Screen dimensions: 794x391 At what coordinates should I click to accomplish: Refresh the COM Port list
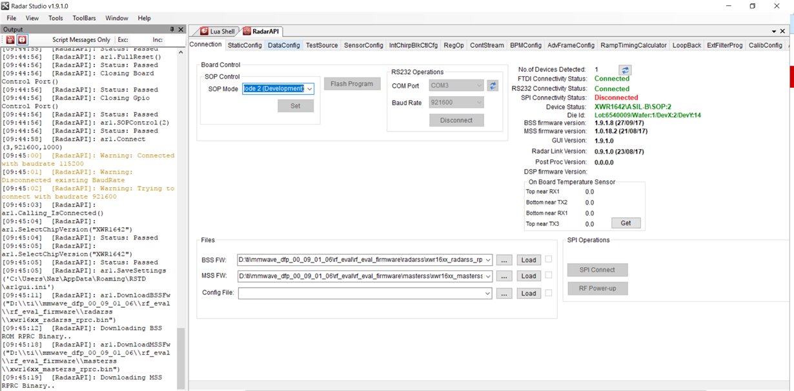pos(493,85)
